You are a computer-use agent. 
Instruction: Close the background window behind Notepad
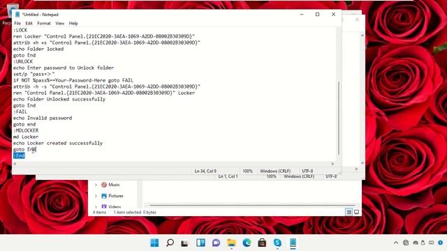[x=357, y=20]
